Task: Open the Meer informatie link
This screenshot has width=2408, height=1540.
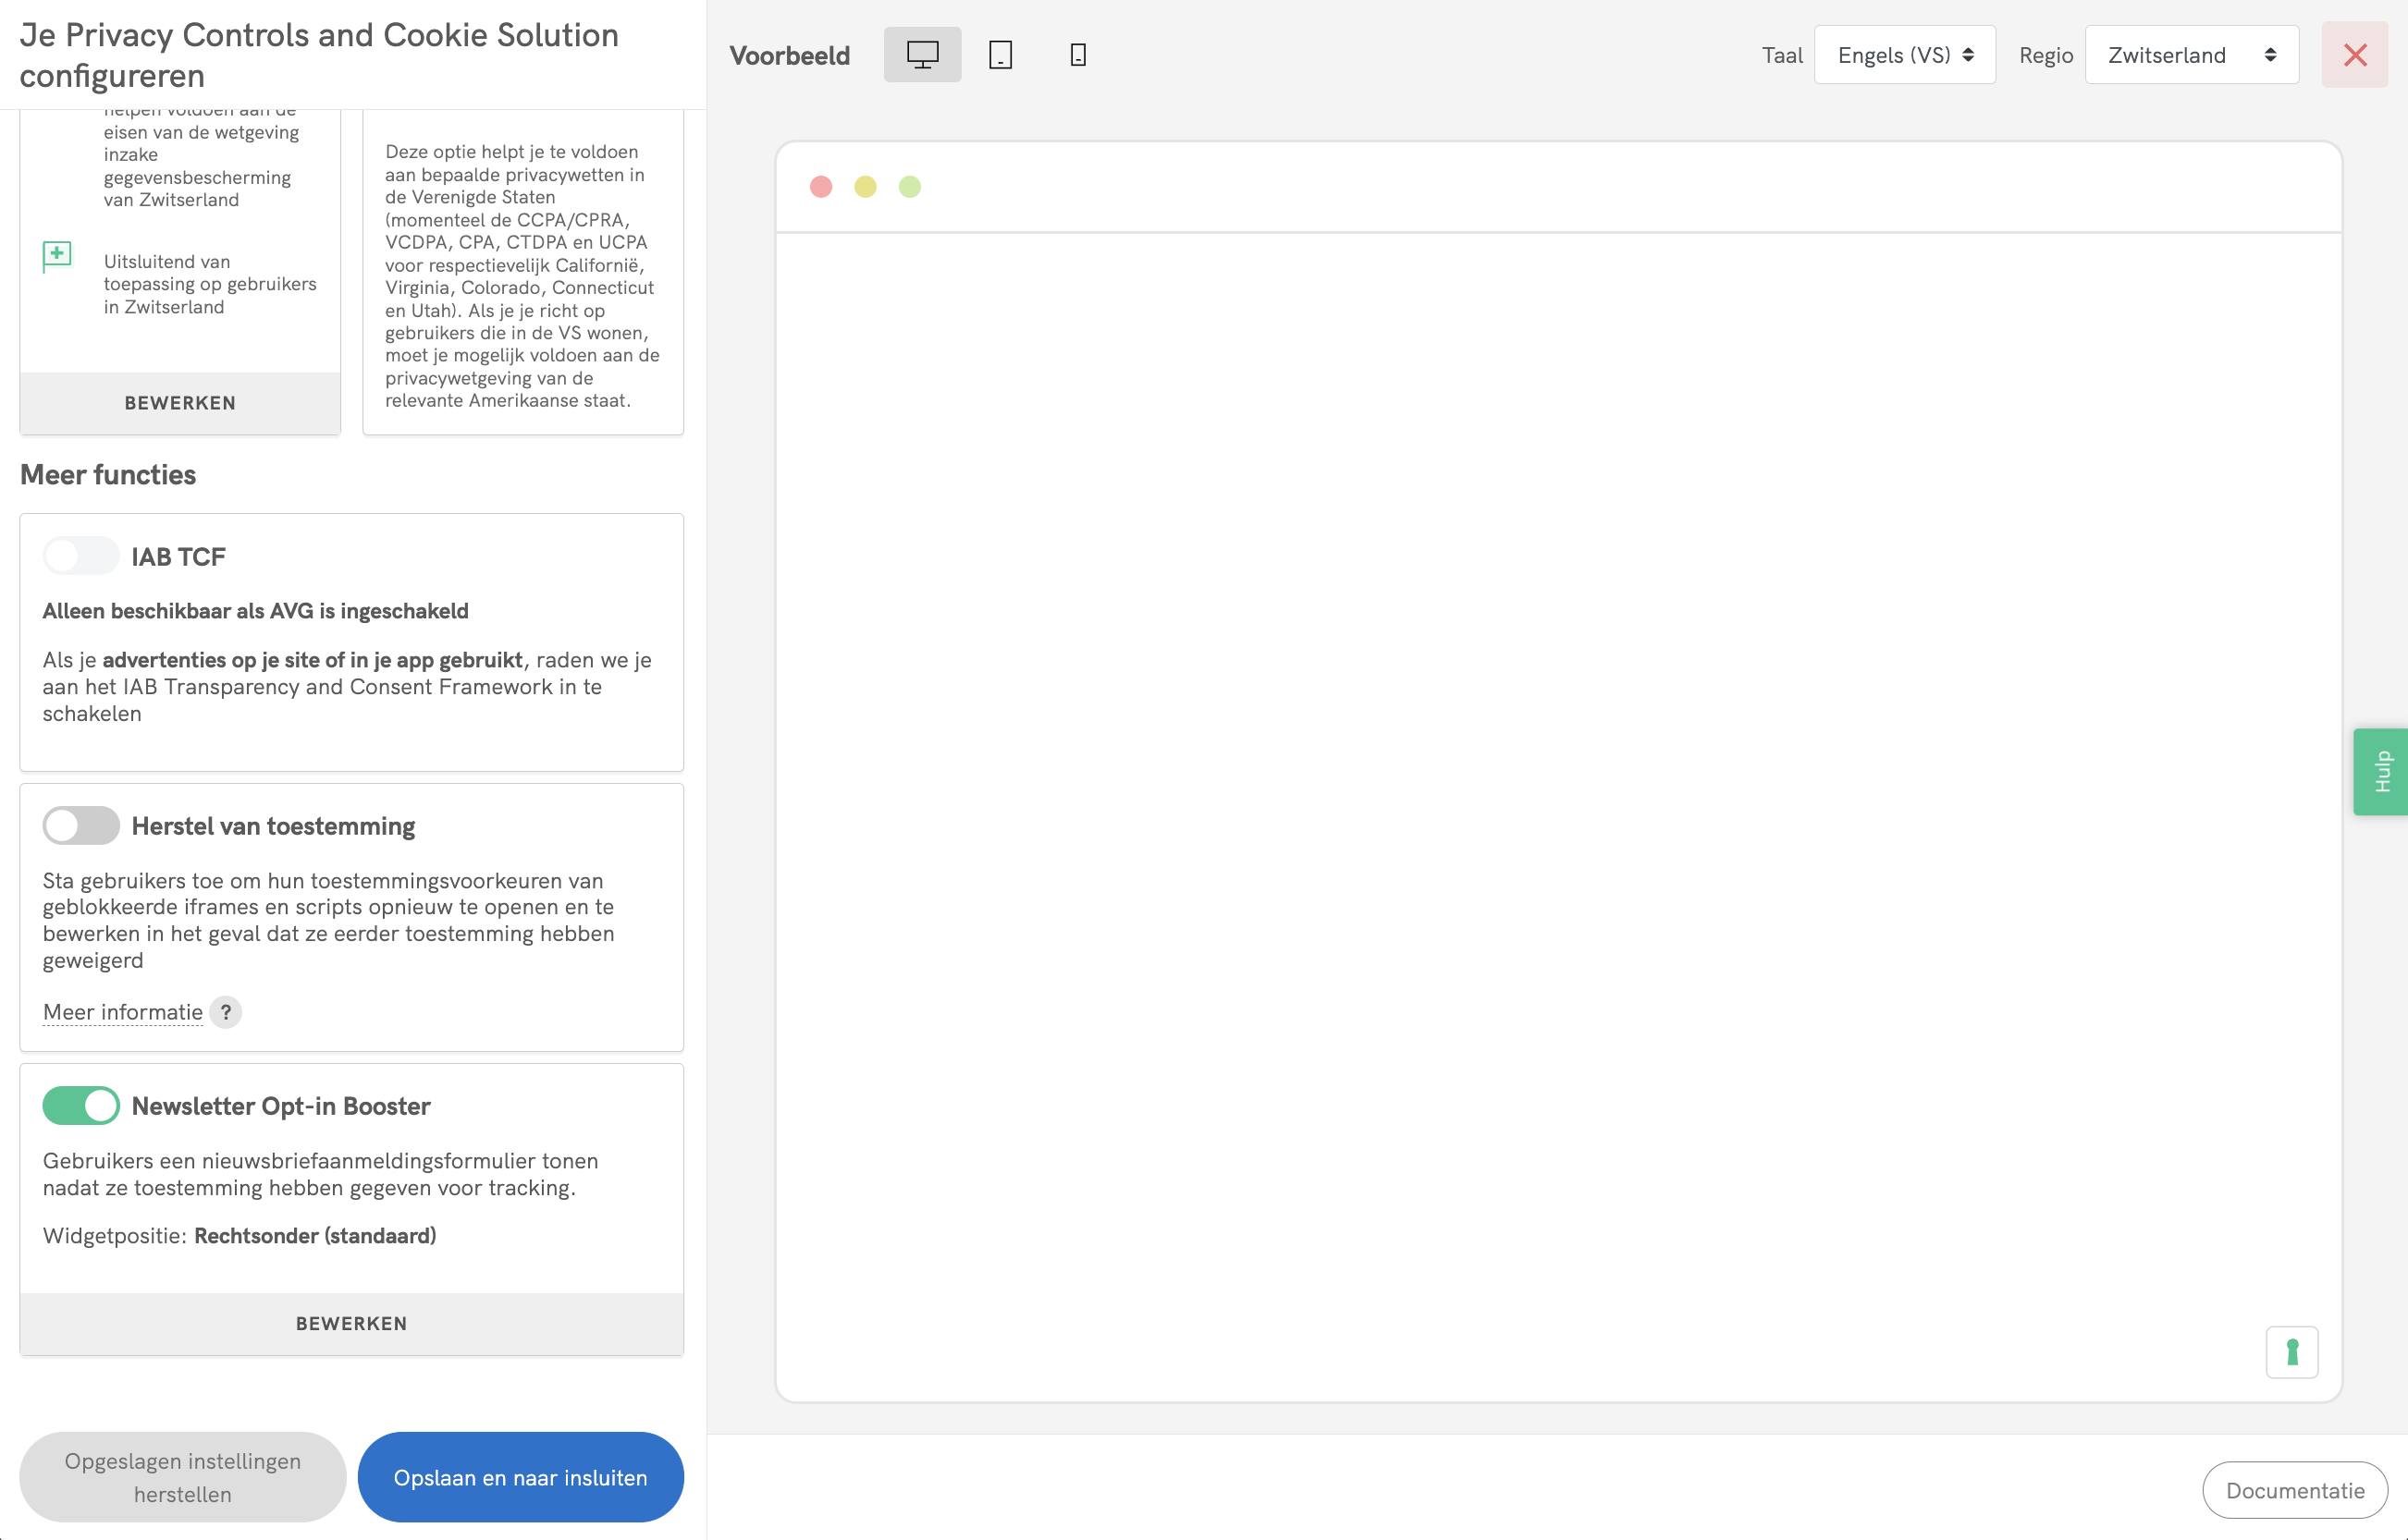Action: 123,1012
